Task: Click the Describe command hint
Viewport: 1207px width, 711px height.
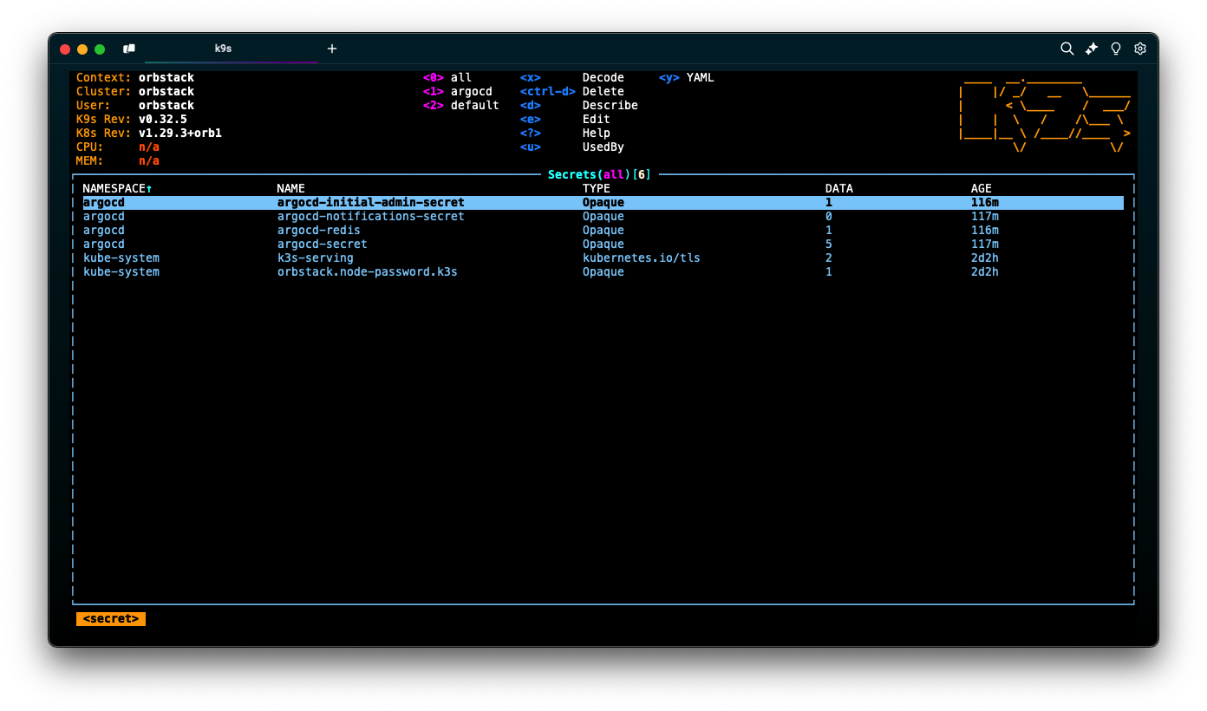Action: 610,105
